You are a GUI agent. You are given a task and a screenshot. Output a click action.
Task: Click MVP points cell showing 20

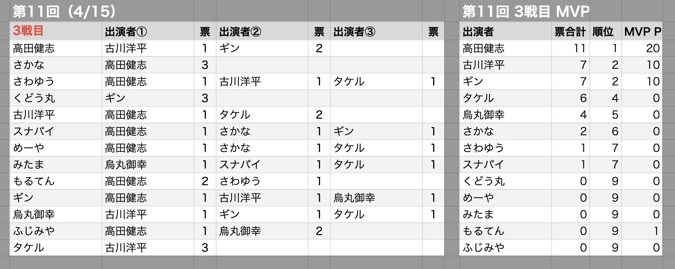(x=642, y=48)
